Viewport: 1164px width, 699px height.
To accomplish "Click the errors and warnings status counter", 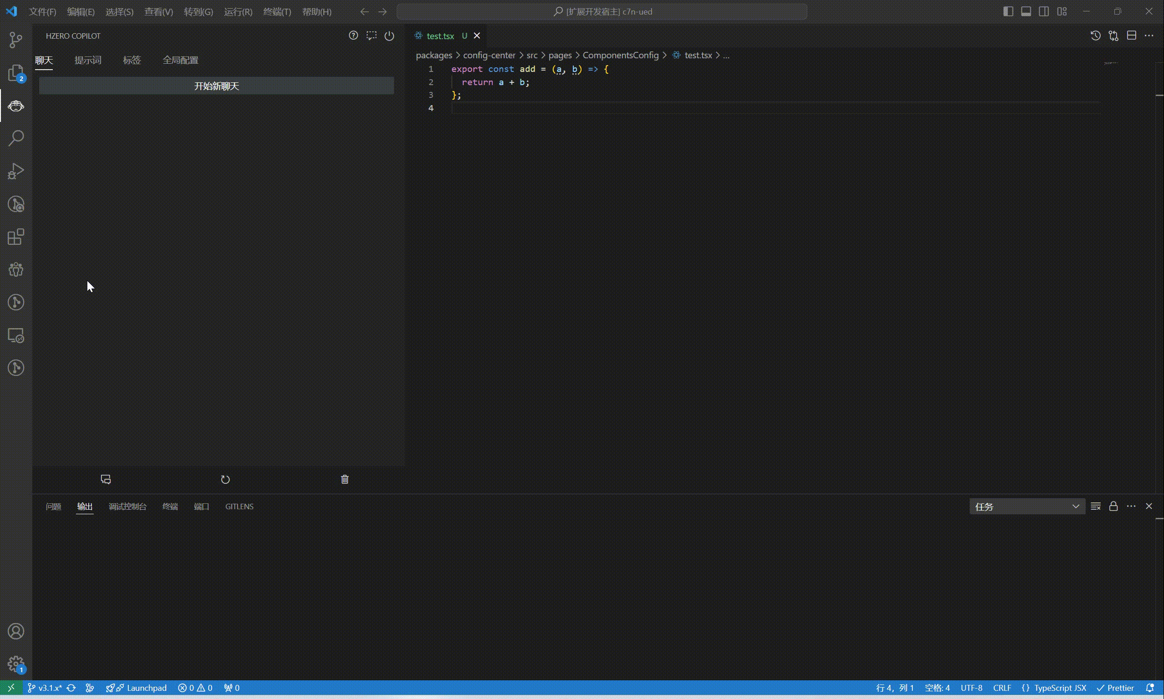I will [x=195, y=688].
